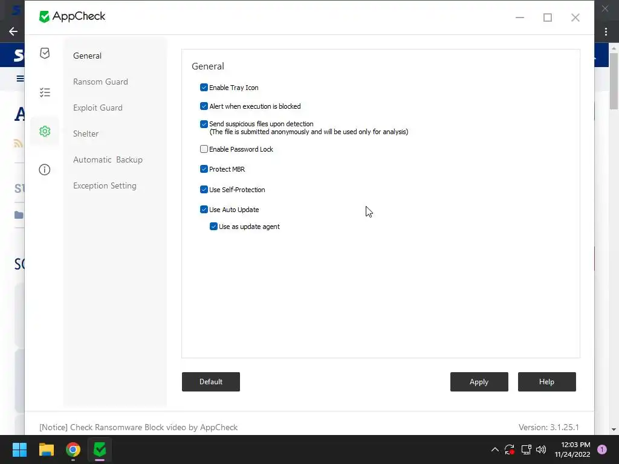This screenshot has height=464, width=619.
Task: Toggle Alert when execution is blocked
Action: click(x=204, y=106)
